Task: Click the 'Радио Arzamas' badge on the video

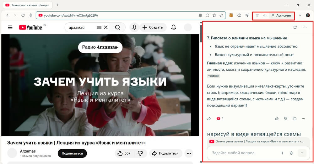Action: point(100,47)
